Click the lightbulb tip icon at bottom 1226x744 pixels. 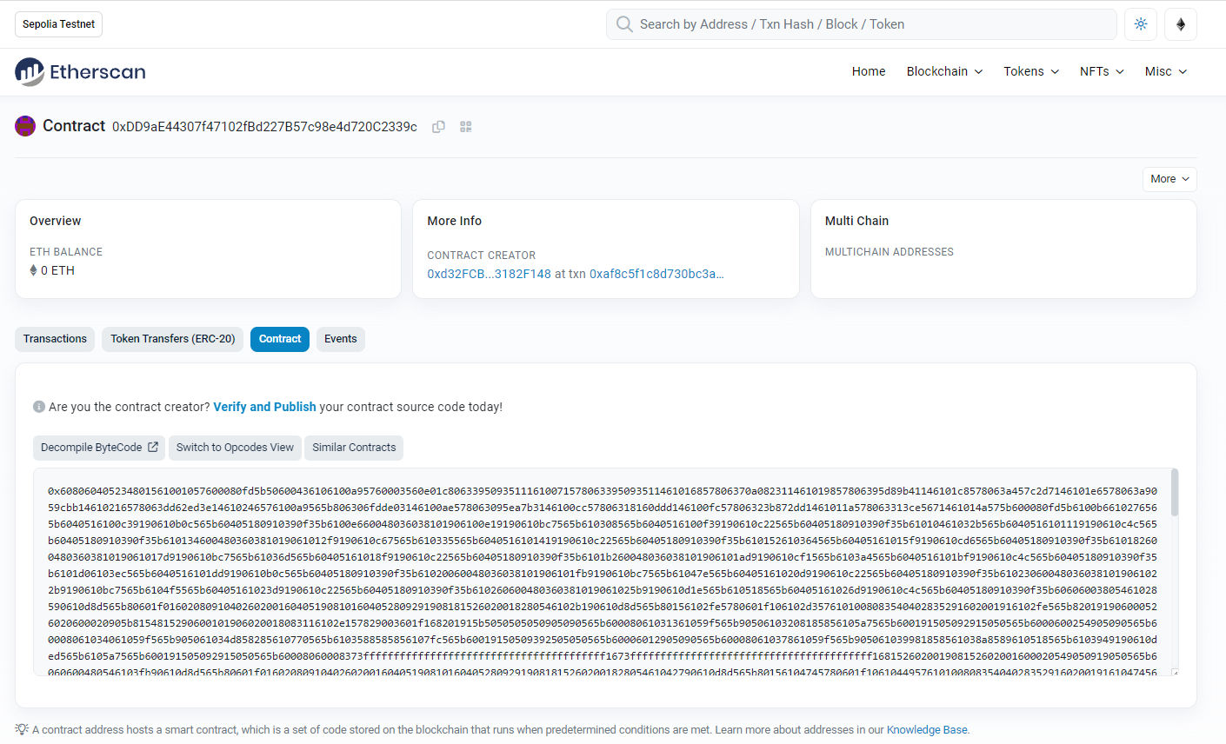coord(22,729)
